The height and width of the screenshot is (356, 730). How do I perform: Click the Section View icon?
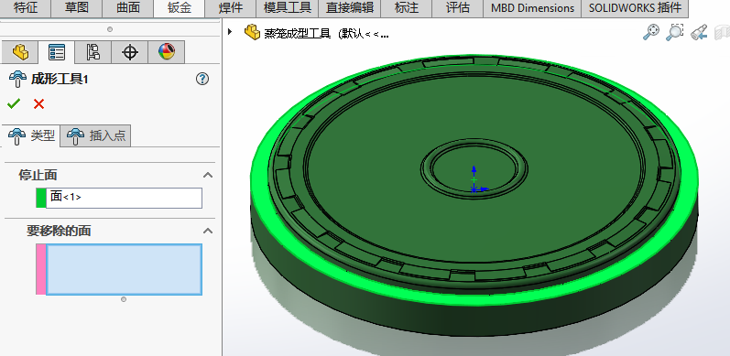(x=722, y=32)
